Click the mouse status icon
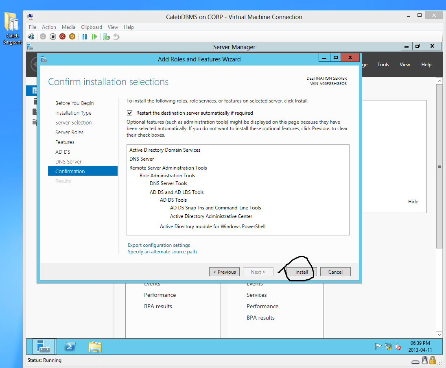Viewport: 446px width, 368px height. [x=425, y=360]
